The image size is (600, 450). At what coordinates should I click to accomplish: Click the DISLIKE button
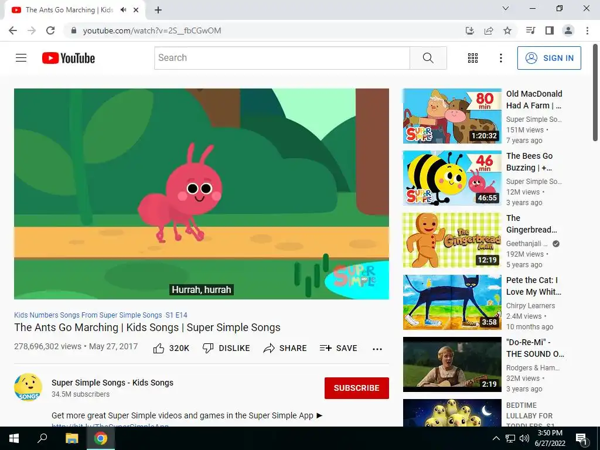[x=226, y=348]
